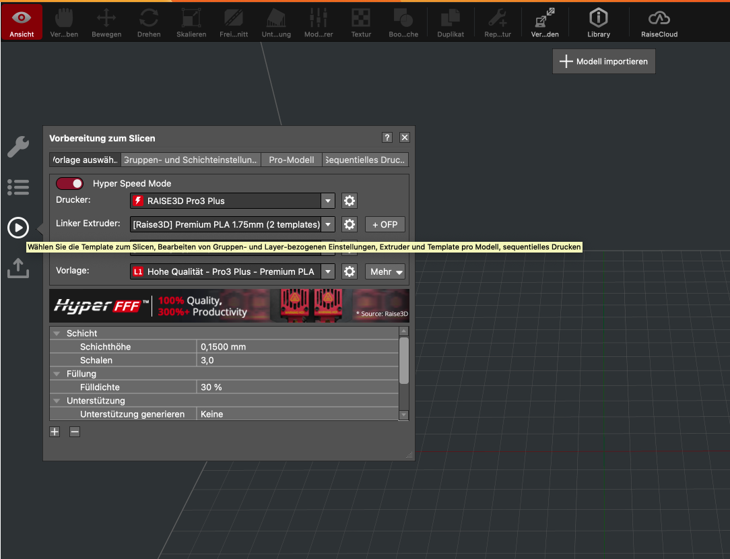This screenshot has height=559, width=730.
Task: Switch to Pro-Modell tab
Action: [x=292, y=160]
